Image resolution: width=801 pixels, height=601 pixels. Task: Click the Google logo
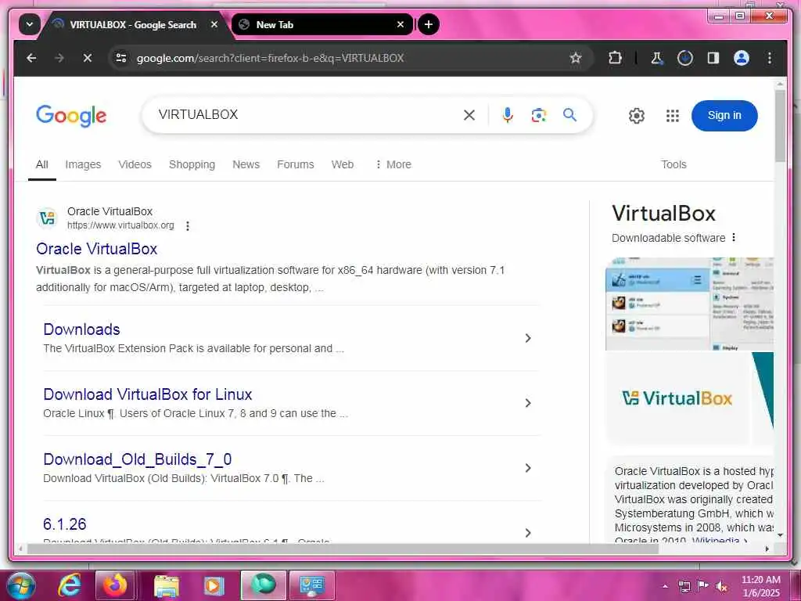[x=71, y=116]
